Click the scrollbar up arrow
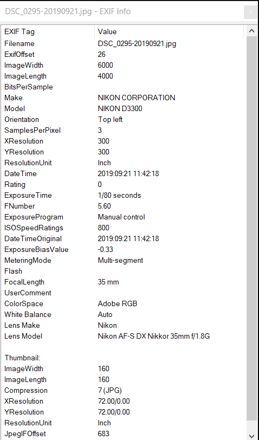This screenshot has height=440, width=259. pyautogui.click(x=251, y=31)
